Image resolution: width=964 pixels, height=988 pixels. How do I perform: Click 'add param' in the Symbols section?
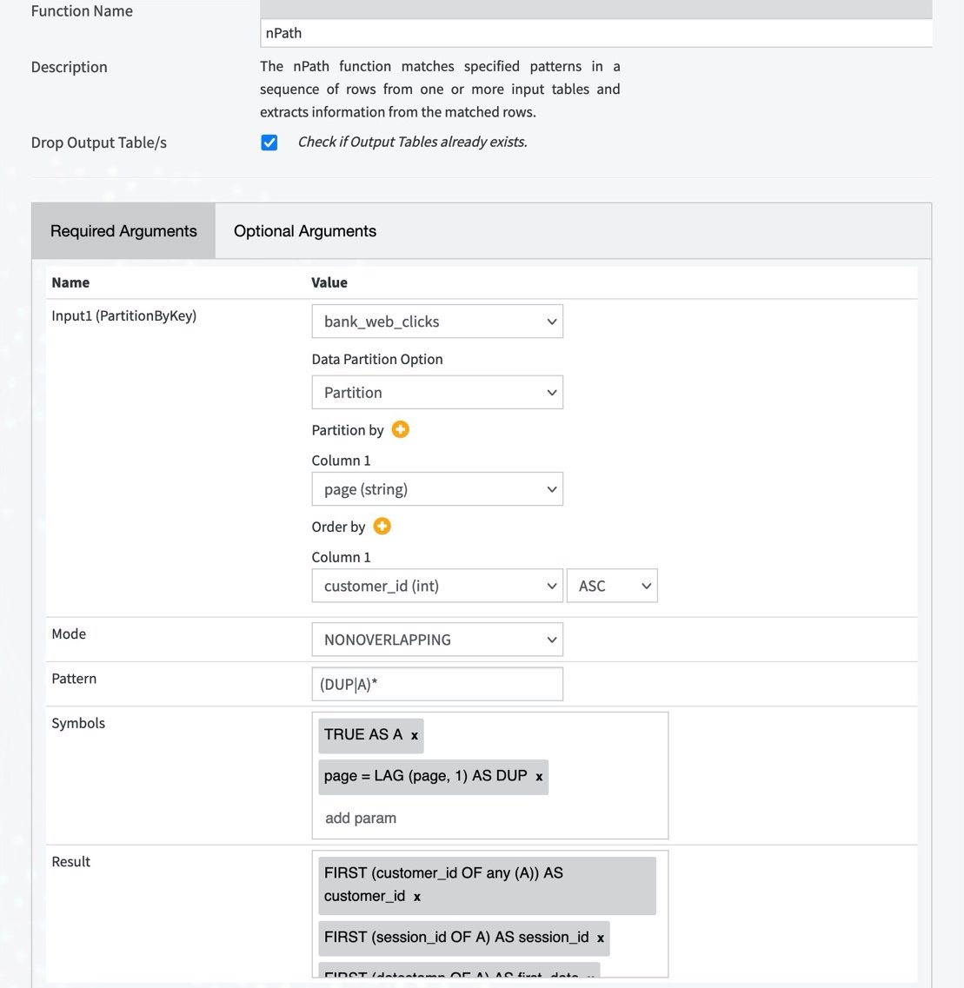click(x=360, y=818)
